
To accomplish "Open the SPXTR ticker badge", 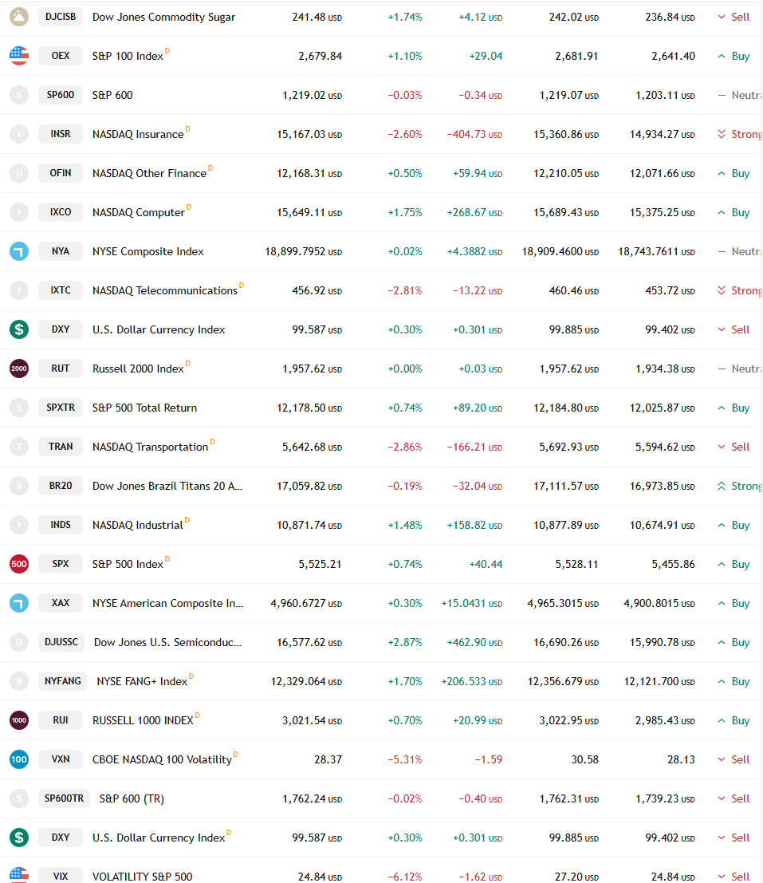I will [61, 407].
